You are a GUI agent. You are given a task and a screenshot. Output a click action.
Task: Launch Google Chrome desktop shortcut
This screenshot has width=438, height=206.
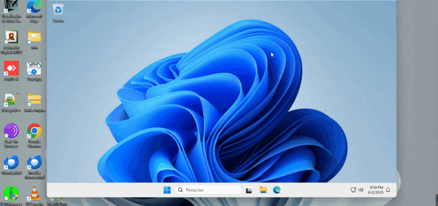click(35, 135)
